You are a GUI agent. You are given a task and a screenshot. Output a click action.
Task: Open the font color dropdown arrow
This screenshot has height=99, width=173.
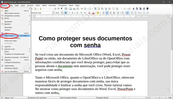(96, 13)
